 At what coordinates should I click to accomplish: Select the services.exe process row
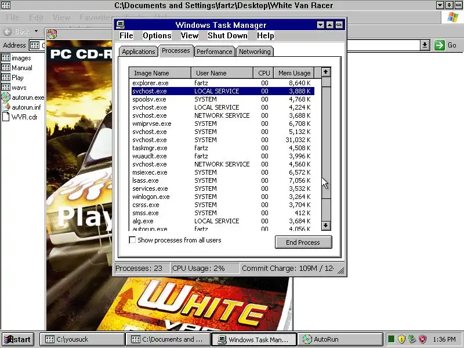pos(223,188)
